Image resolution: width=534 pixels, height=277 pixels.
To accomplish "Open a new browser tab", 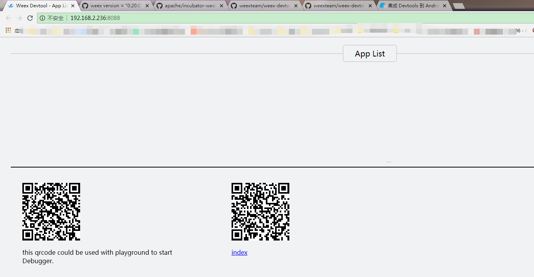I will coord(459,6).
